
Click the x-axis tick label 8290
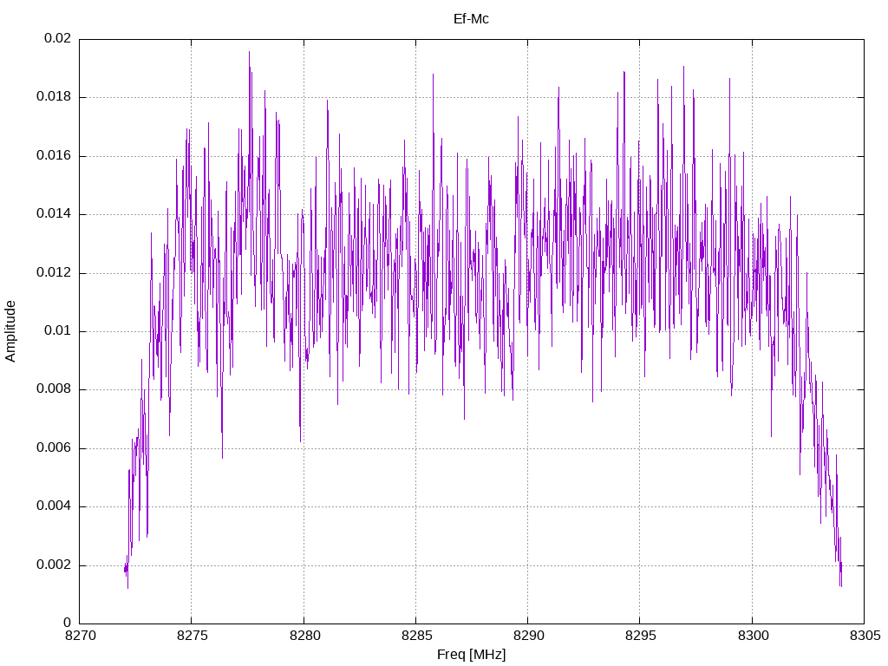528,636
